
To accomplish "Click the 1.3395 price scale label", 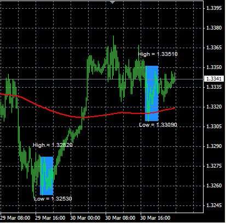I will point(214,8).
